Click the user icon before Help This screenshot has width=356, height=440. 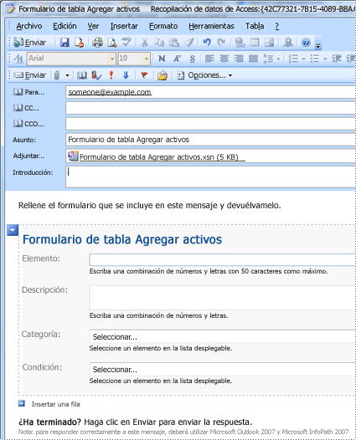coord(287,43)
